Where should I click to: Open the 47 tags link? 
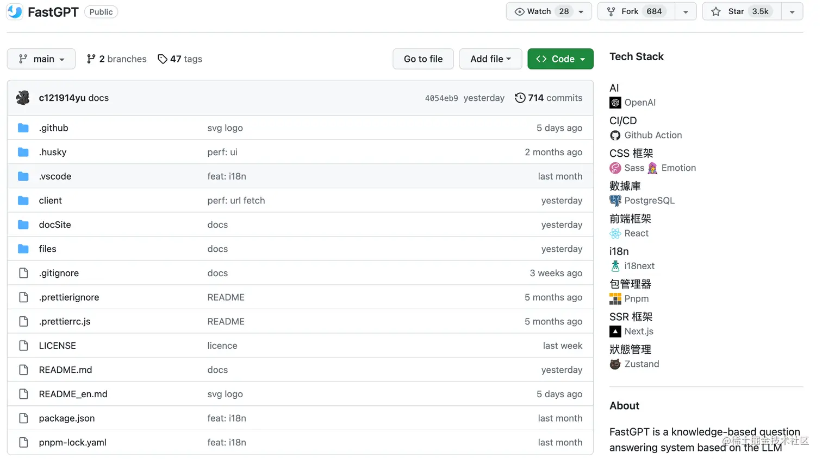(180, 59)
